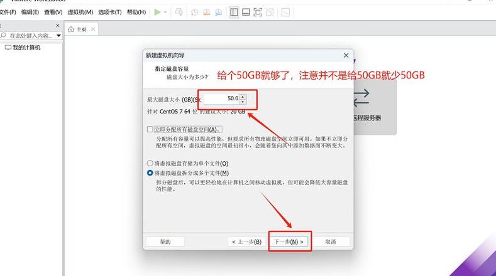This screenshot has width=496, height=276.
Task: Click the 上一步(B) back button
Action: [246, 242]
